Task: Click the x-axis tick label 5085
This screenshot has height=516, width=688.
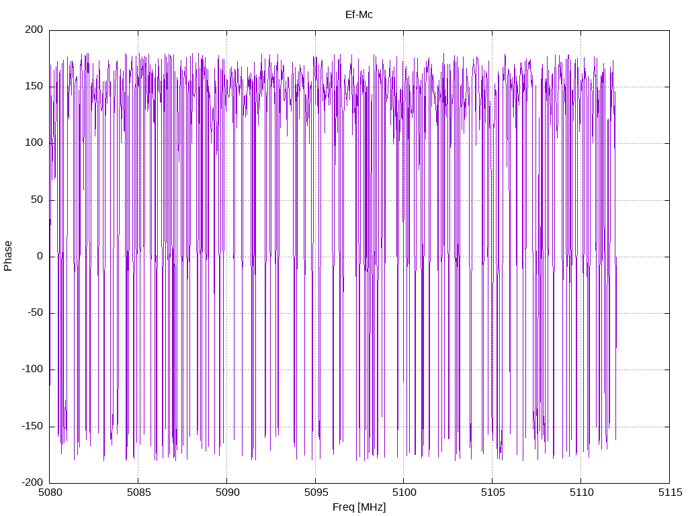Action: click(x=138, y=492)
